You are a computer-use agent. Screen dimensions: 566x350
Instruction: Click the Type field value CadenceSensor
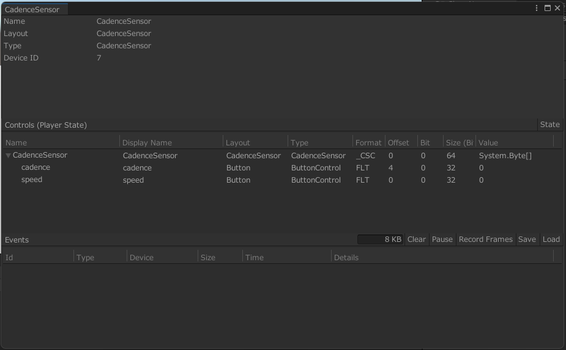124,46
